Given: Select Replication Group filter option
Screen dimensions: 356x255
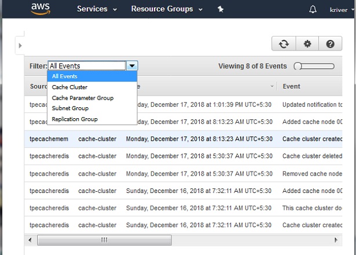Looking at the screenshot, I should click(75, 119).
